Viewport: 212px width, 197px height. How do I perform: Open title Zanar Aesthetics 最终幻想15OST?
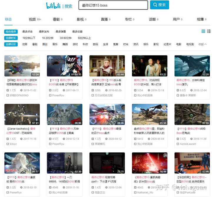[21, 131]
